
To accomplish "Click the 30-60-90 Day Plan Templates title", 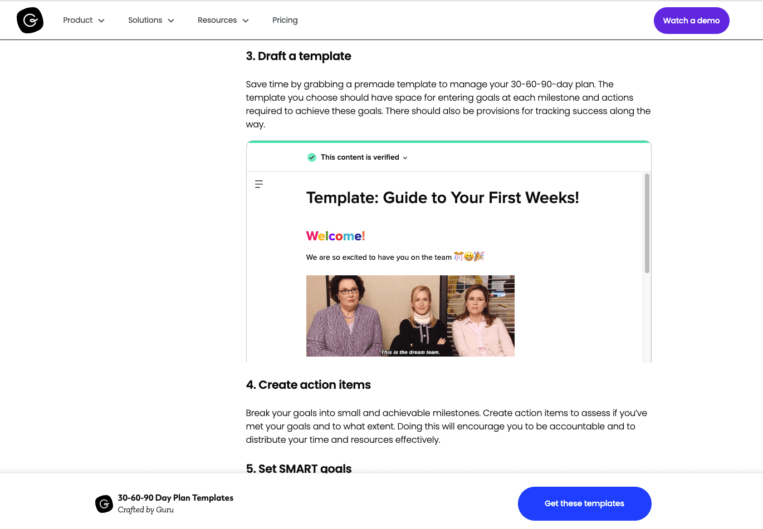I will pos(175,498).
